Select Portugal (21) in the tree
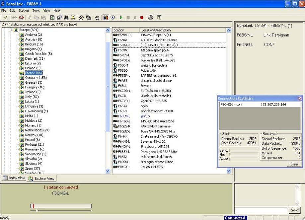 coord(35,145)
